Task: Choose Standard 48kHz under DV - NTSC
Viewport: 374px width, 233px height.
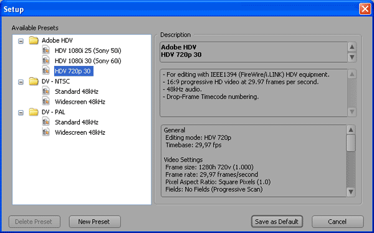Action: 77,91
